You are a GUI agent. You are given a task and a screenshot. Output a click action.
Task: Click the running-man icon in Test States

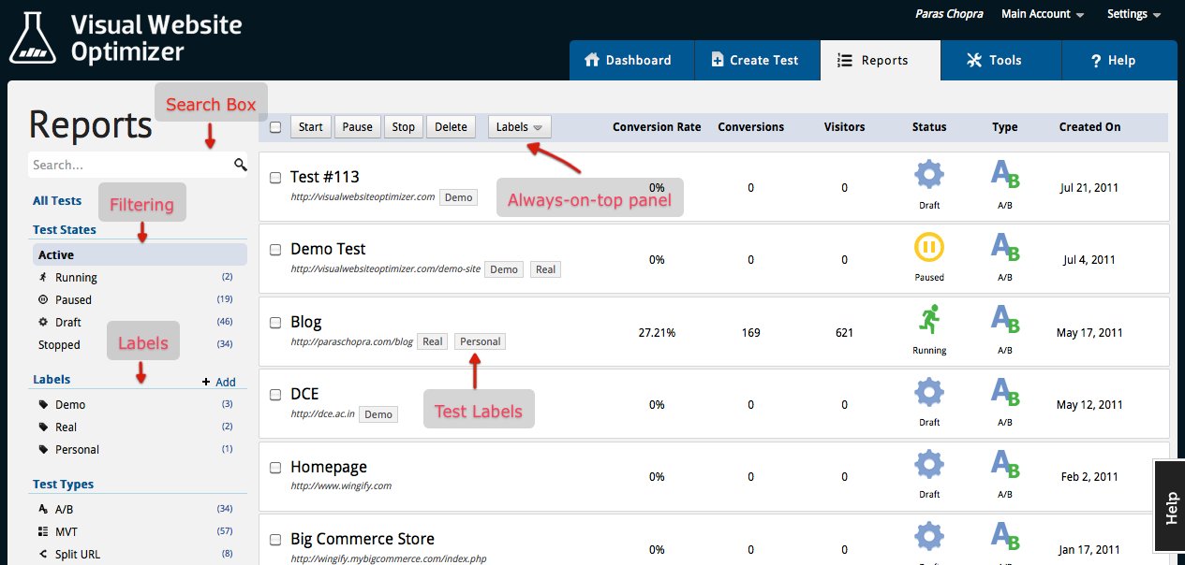[x=43, y=278]
